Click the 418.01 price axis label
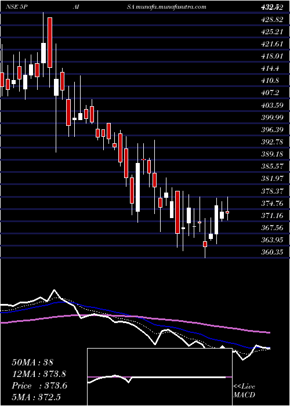Image resolution: width=290 pixels, height=406 pixels. (x=271, y=56)
